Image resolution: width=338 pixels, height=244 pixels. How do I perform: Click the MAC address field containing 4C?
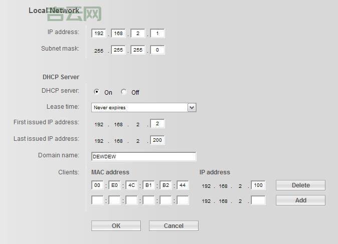[131, 185]
